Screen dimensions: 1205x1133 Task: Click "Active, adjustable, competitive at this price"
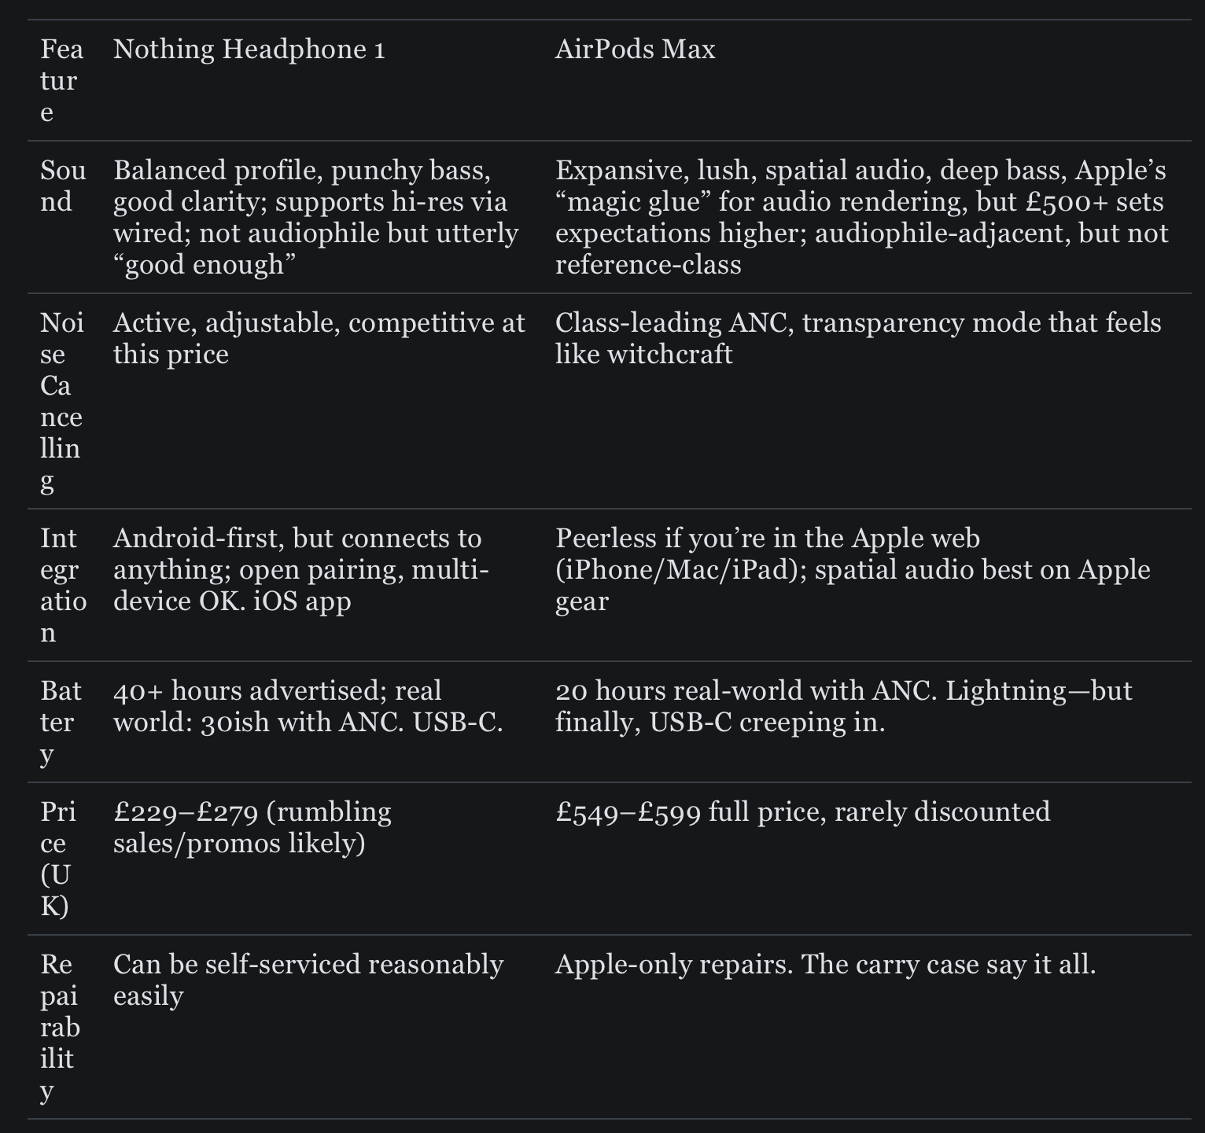click(319, 339)
